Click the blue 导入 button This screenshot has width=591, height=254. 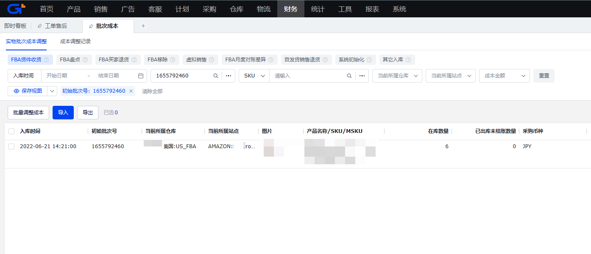click(63, 113)
